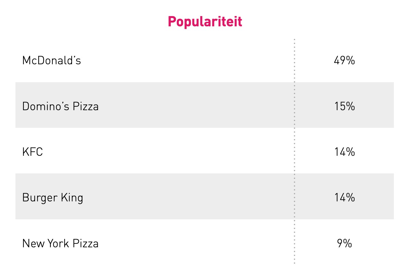The image size is (408, 280).
Task: Click the word Pizza in the Domino's row
Action: coord(86,106)
